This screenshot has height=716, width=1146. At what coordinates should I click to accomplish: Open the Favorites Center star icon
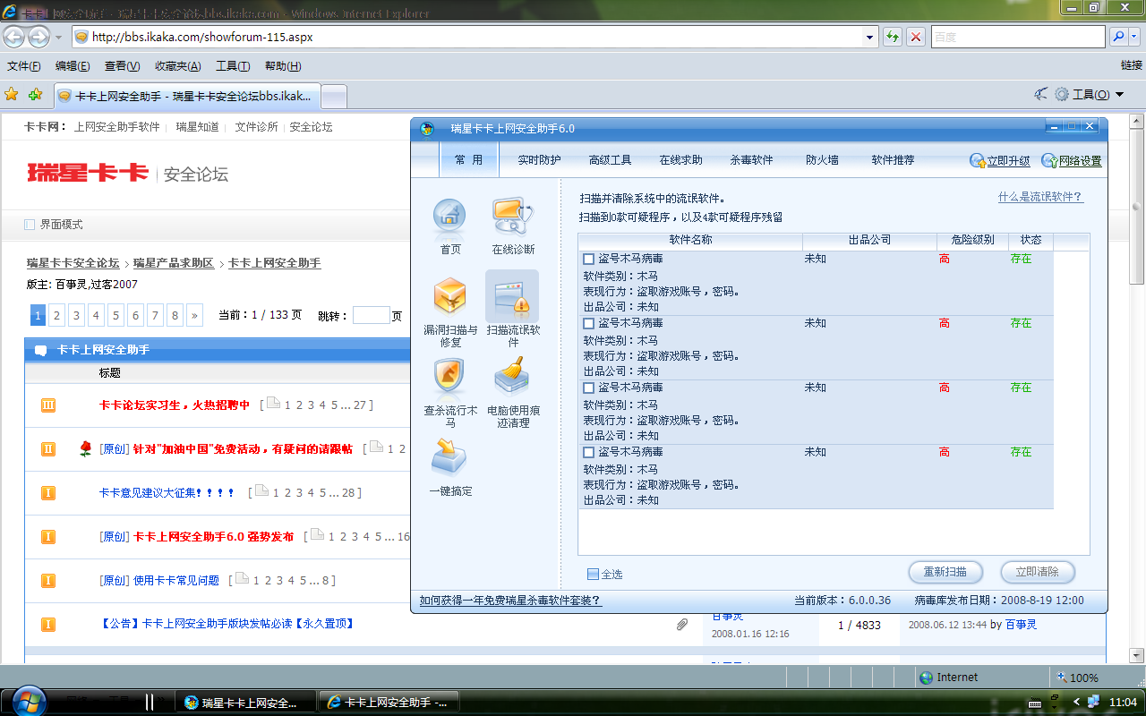(12, 94)
